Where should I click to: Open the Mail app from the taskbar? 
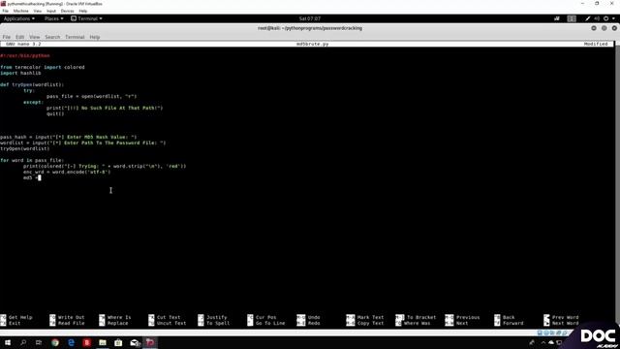[135, 342]
